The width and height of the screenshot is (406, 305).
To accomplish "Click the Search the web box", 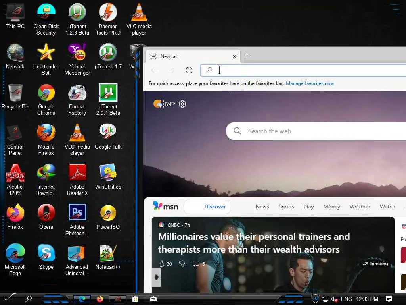I will click(x=316, y=131).
